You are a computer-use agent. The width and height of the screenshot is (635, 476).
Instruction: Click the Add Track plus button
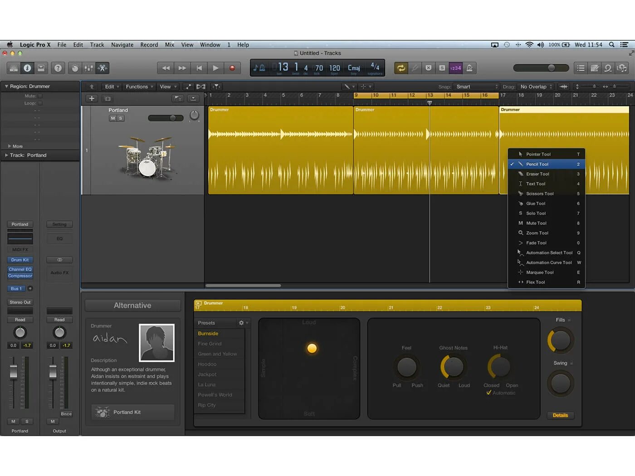(x=92, y=98)
